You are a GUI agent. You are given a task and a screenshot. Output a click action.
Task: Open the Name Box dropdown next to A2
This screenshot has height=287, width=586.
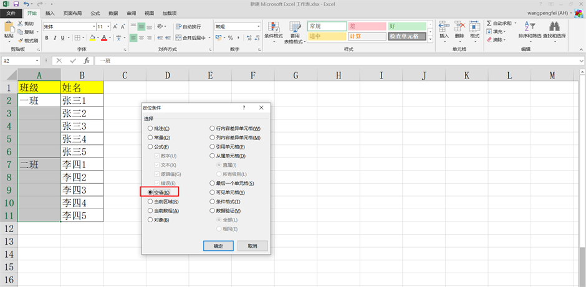(37, 61)
